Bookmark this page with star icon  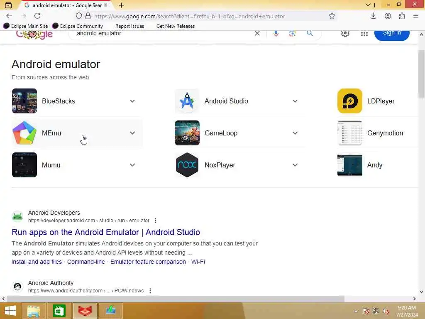pyautogui.click(x=332, y=16)
